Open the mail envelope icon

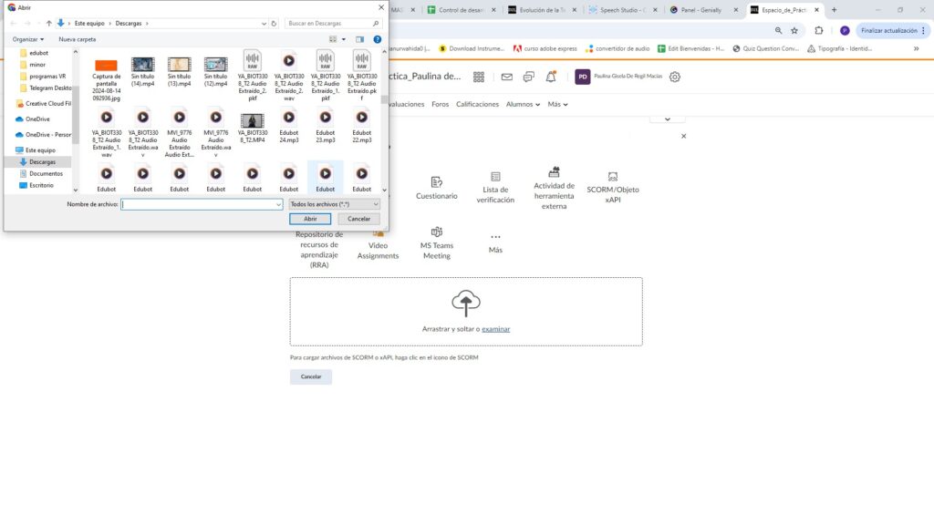pyautogui.click(x=506, y=77)
